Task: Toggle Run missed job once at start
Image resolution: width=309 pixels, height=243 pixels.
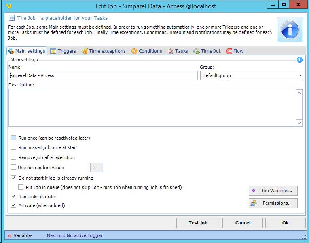Action: [14, 147]
